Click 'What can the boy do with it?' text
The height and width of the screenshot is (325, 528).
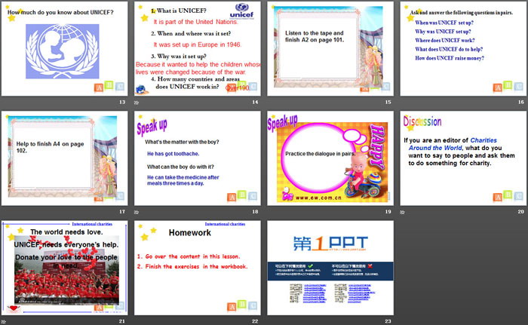click(x=180, y=167)
